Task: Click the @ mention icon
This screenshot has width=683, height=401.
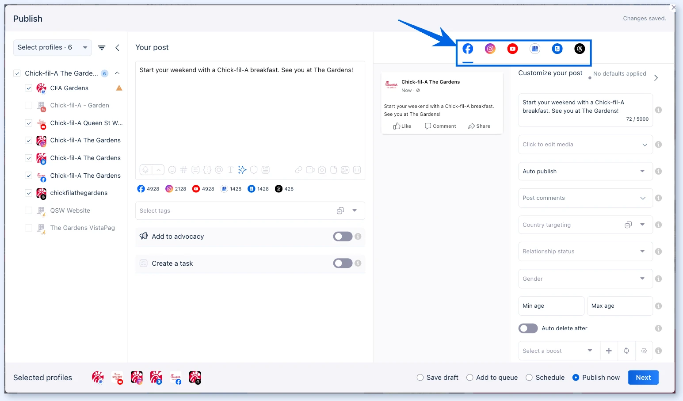Action: (x=218, y=170)
